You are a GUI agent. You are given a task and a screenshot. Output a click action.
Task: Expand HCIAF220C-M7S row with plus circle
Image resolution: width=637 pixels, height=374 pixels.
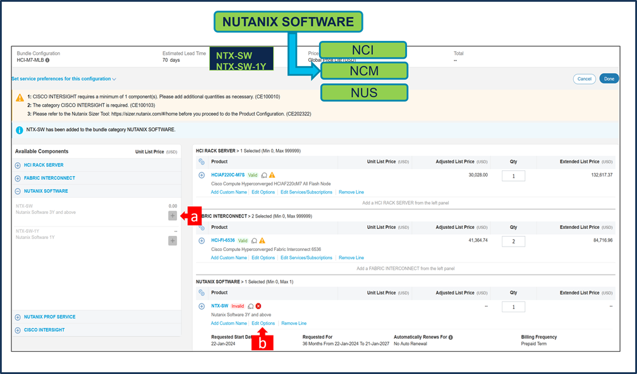pyautogui.click(x=202, y=175)
